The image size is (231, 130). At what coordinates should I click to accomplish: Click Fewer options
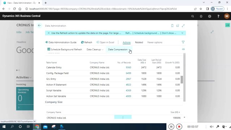155,42
